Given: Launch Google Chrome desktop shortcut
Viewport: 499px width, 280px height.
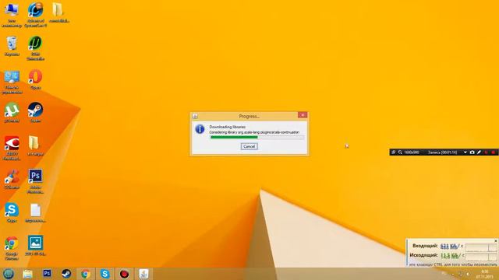Looking at the screenshot, I should (12, 248).
